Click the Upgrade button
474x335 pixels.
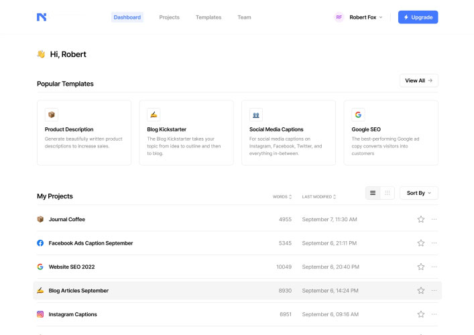coord(418,17)
